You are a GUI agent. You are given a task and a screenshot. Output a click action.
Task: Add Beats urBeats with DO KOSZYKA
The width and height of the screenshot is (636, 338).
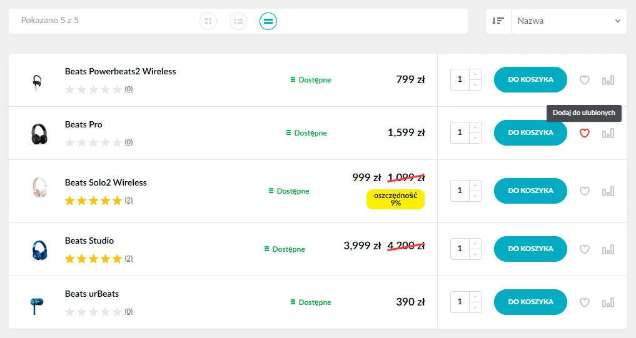coord(530,302)
